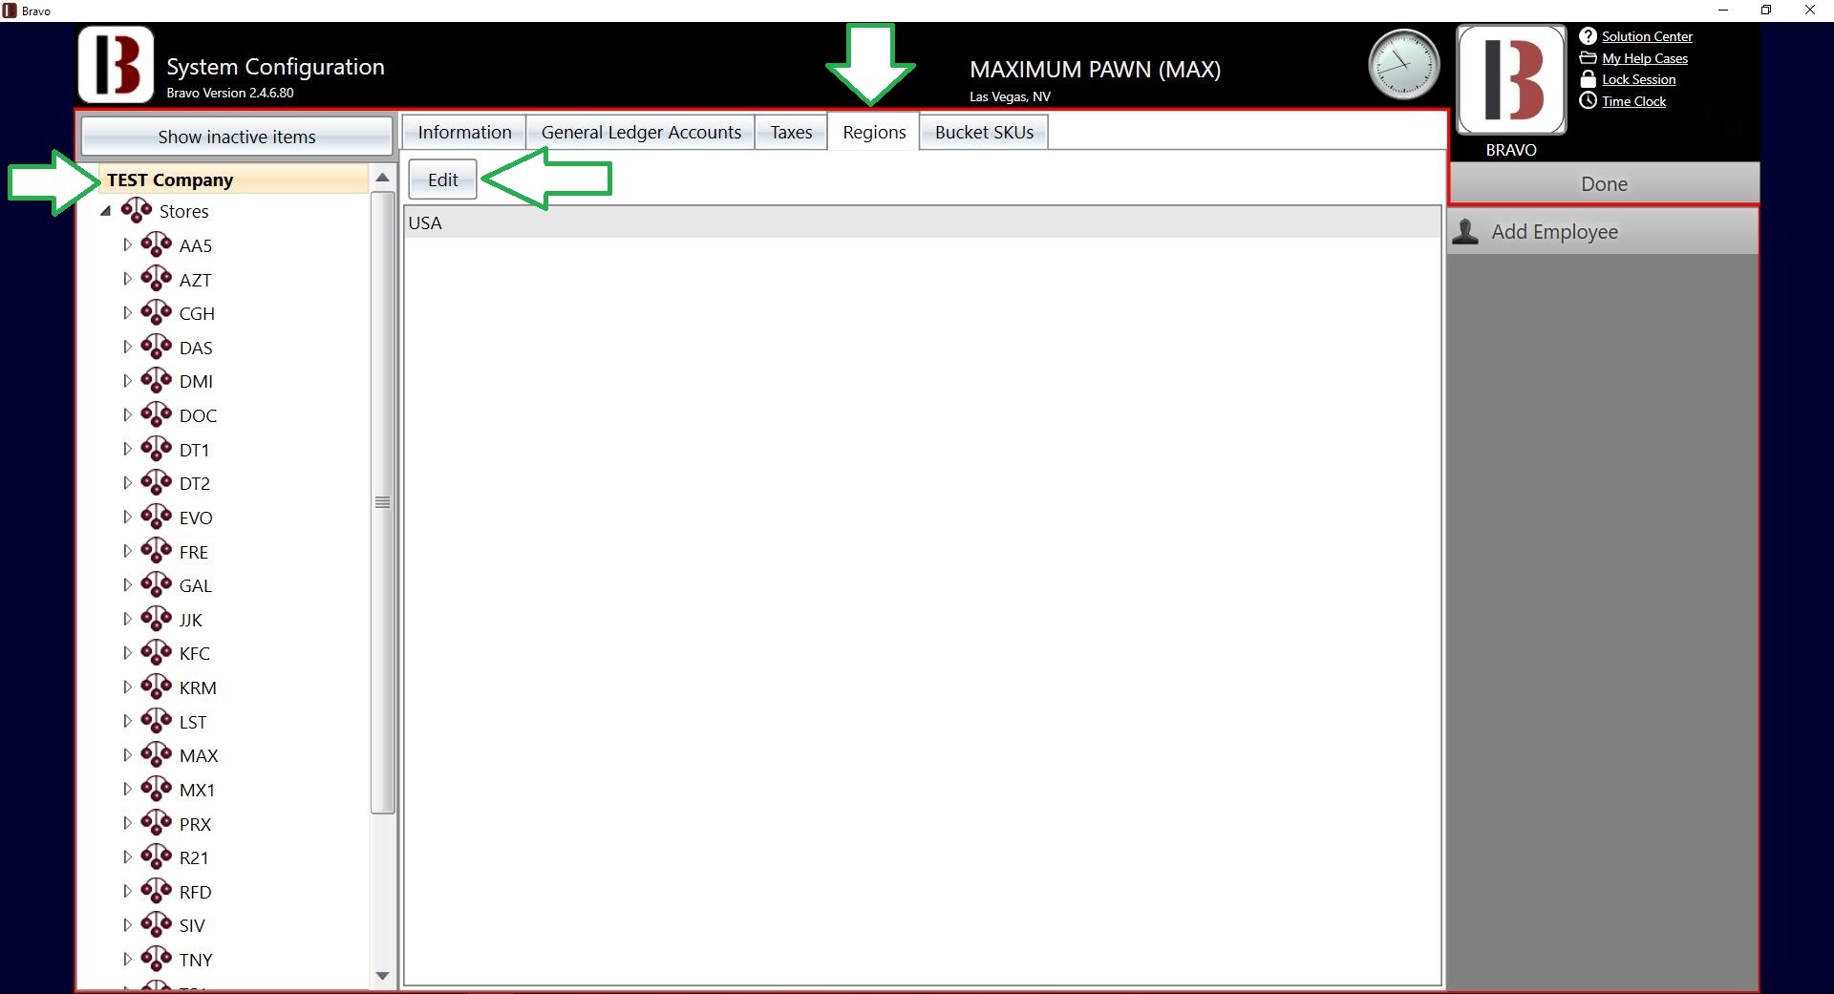Expand the RFD store node
This screenshot has width=1834, height=994.
(x=127, y=891)
